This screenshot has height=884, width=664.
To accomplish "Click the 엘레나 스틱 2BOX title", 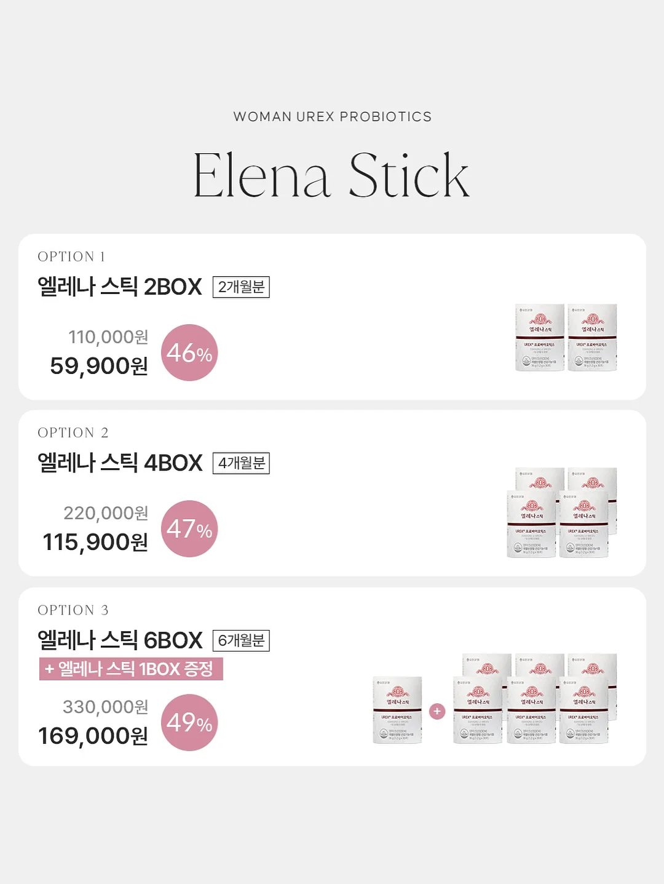I will coord(120,287).
